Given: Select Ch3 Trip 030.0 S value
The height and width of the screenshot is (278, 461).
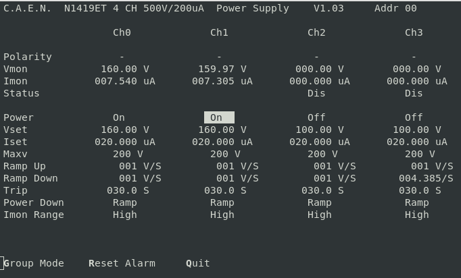Looking at the screenshot, I should [x=420, y=190].
